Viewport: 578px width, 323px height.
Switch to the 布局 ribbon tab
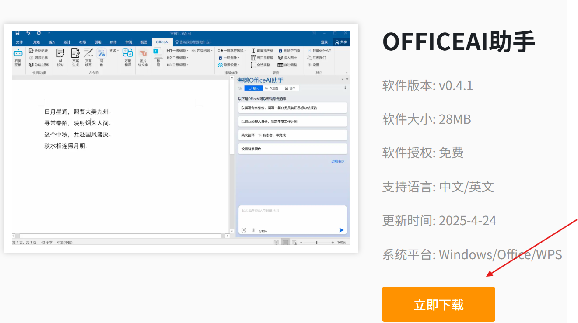(82, 42)
